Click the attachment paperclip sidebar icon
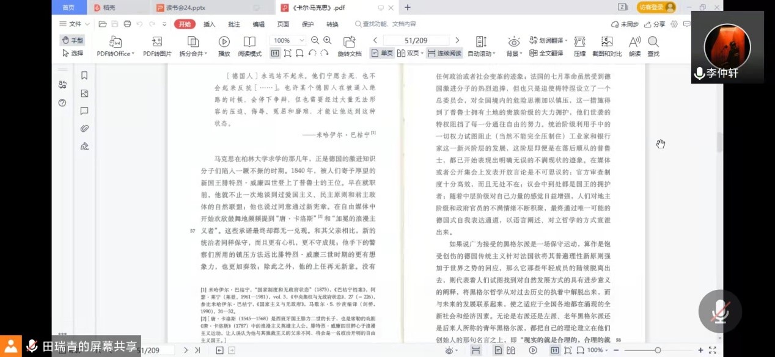The height and width of the screenshot is (357, 775). (84, 128)
